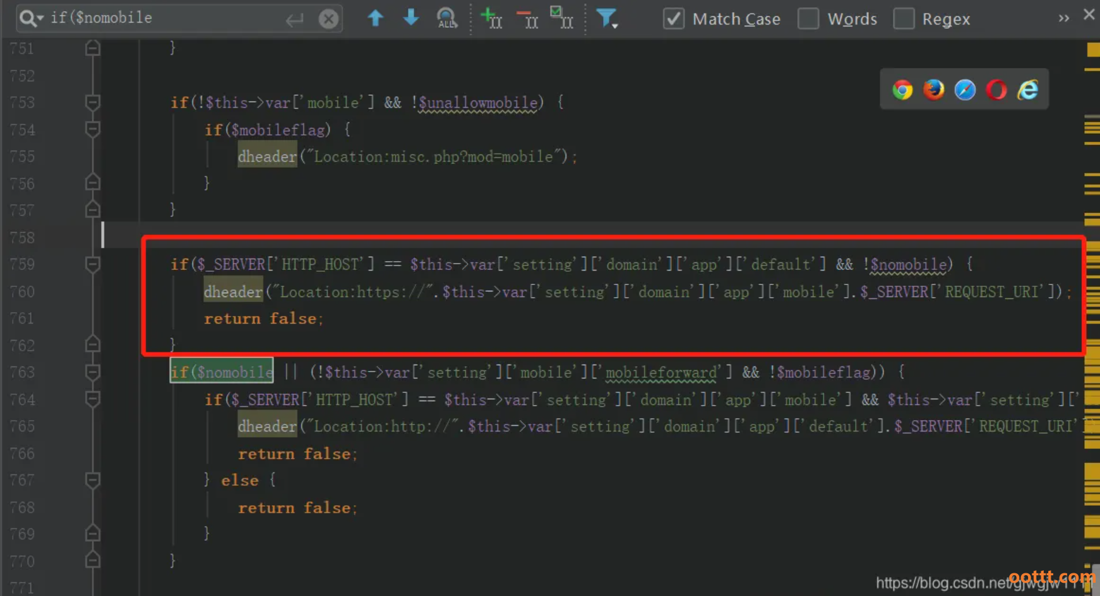Image resolution: width=1100 pixels, height=596 pixels.
Task: Open the search history magnifier dropdown
Action: pyautogui.click(x=30, y=18)
